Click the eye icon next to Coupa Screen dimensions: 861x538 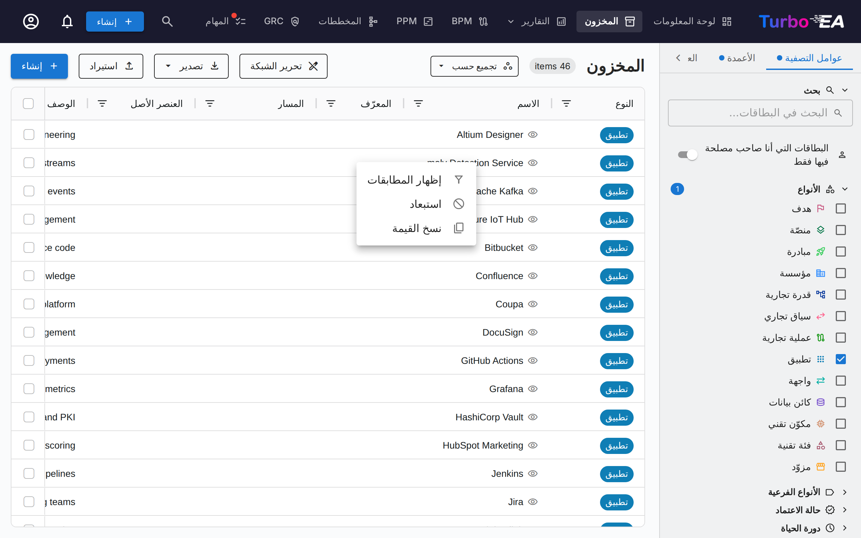[x=533, y=304]
